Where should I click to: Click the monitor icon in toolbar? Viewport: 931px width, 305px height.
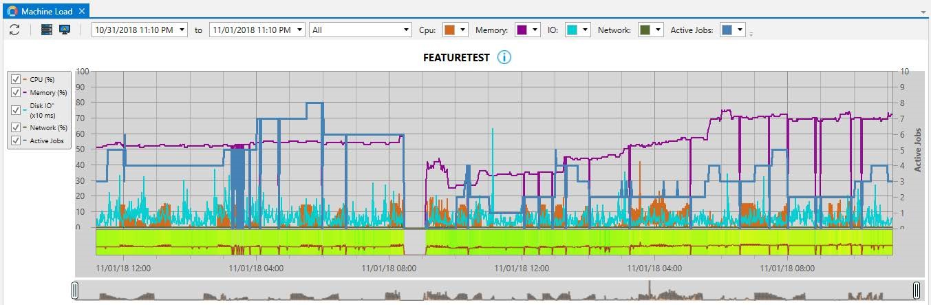tap(65, 30)
